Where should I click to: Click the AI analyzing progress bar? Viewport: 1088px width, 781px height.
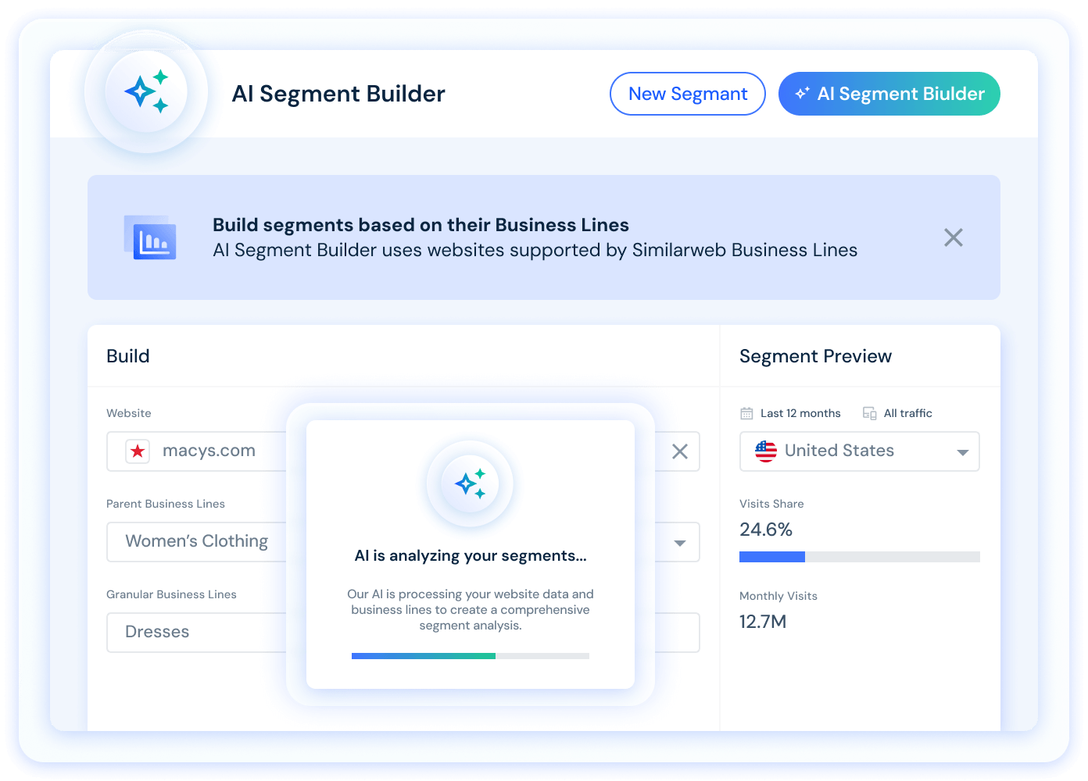coord(470,656)
